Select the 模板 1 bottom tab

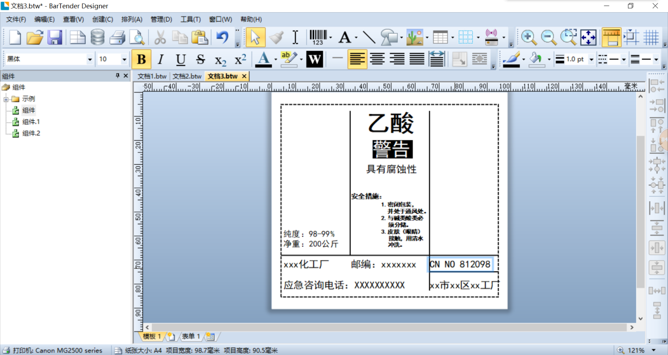(152, 336)
